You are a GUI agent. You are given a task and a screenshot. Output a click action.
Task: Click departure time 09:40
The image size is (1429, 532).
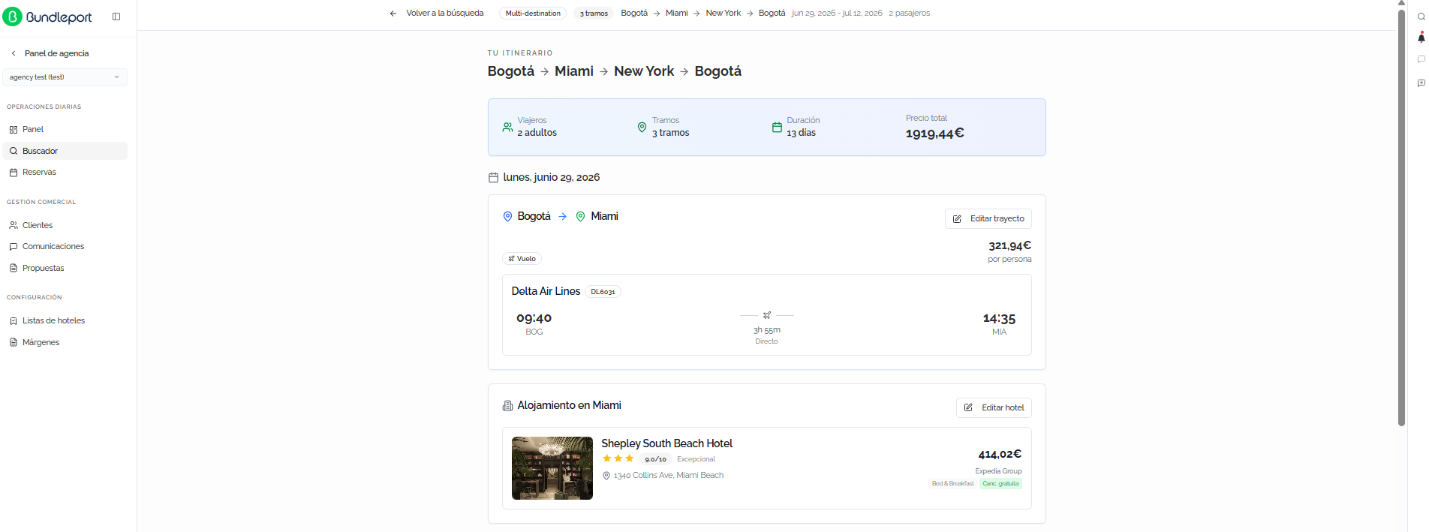(534, 318)
